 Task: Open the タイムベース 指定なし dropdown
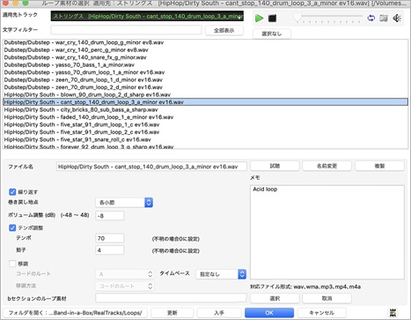tap(221, 274)
